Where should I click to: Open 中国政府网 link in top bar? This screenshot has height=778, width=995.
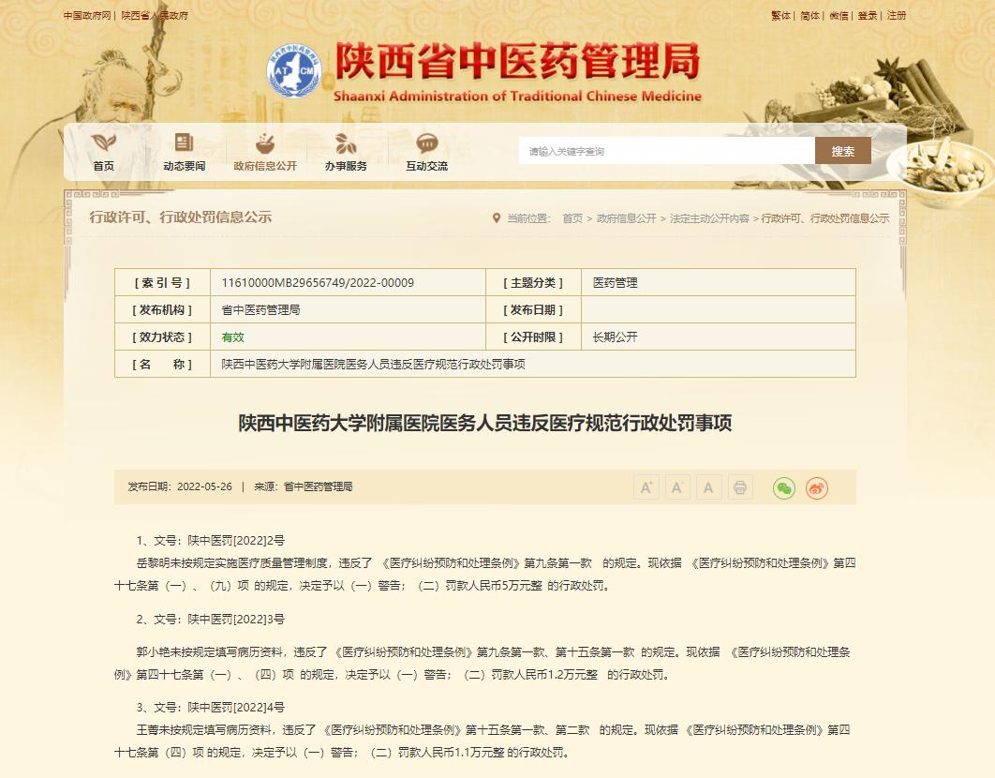click(87, 15)
